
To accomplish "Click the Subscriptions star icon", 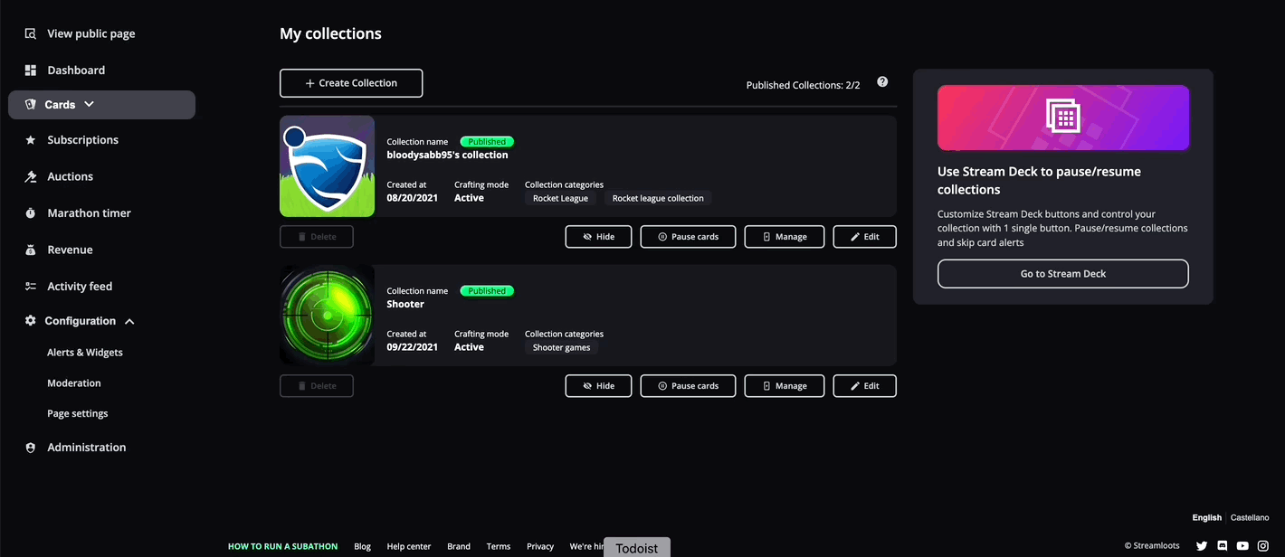I will pyautogui.click(x=30, y=140).
